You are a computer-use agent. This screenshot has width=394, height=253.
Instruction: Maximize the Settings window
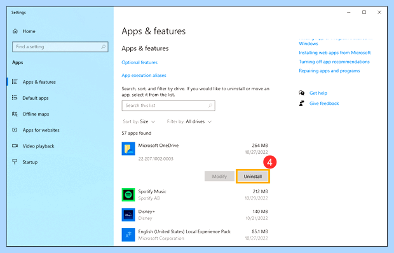pyautogui.click(x=364, y=12)
